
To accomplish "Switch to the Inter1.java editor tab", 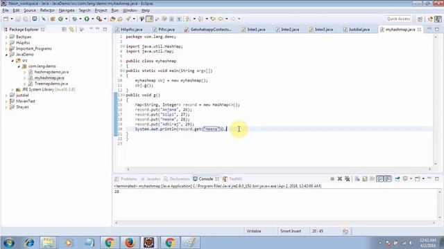I will coord(253,29).
